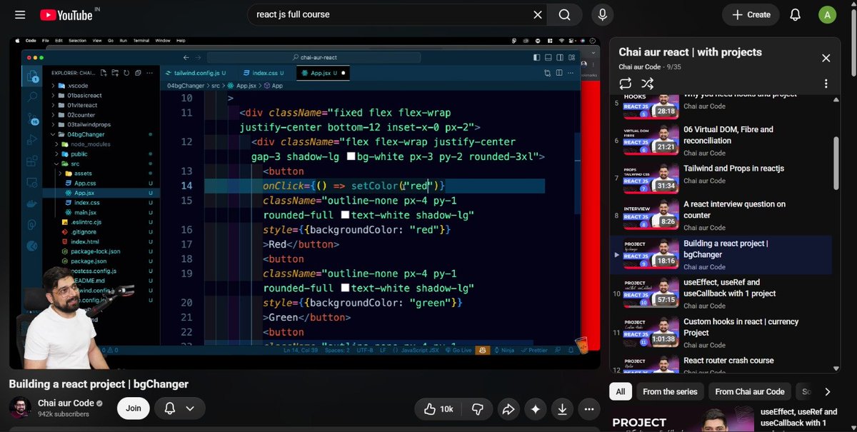Click the Join channel button
This screenshot has width=857, height=432.
(134, 408)
